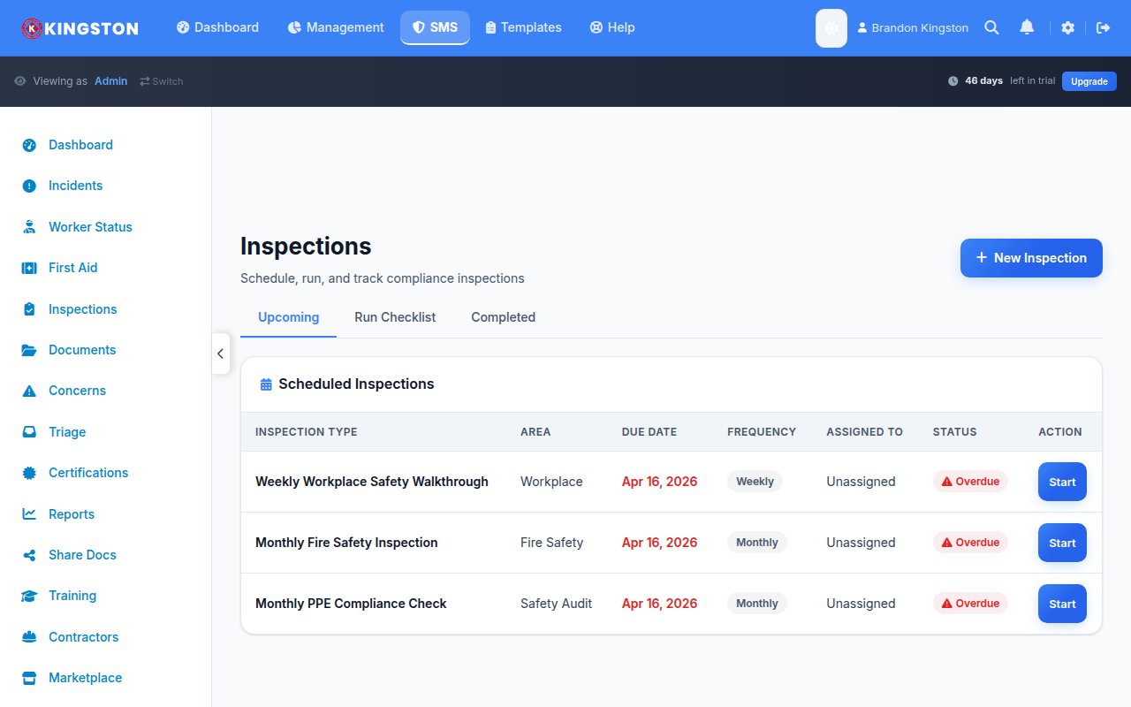Viewport: 1131px width, 707px height.
Task: Click the Kingston logo
Action: [80, 28]
